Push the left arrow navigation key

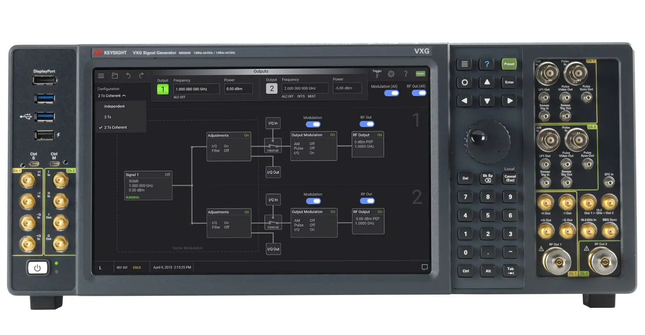pos(464,101)
